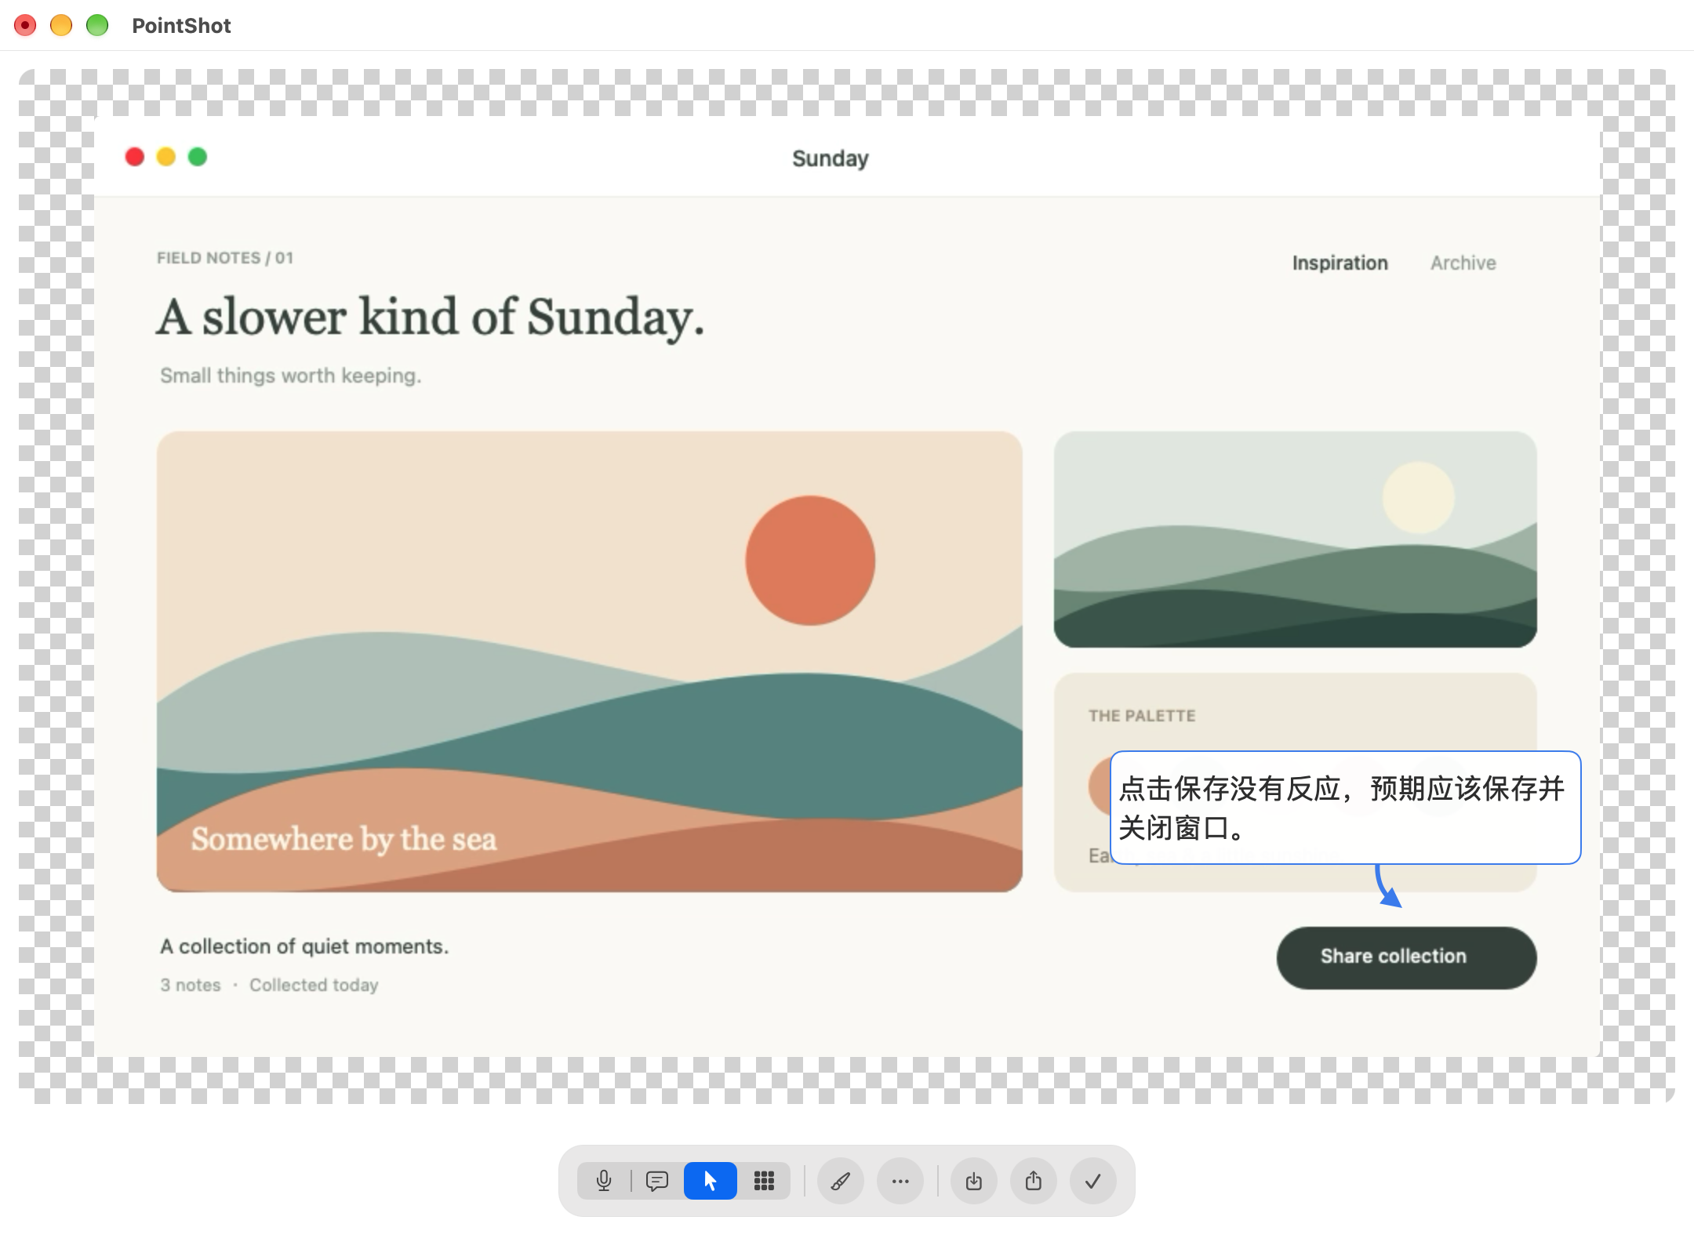The image size is (1694, 1242).
Task: Switch to the Inspiration tab
Action: 1340,263
